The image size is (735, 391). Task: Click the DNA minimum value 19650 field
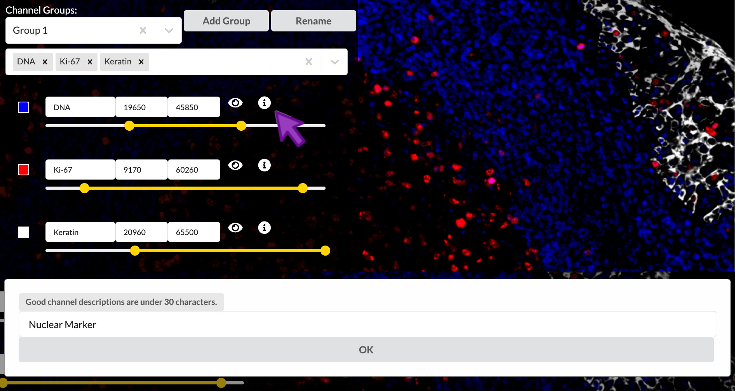pyautogui.click(x=142, y=107)
